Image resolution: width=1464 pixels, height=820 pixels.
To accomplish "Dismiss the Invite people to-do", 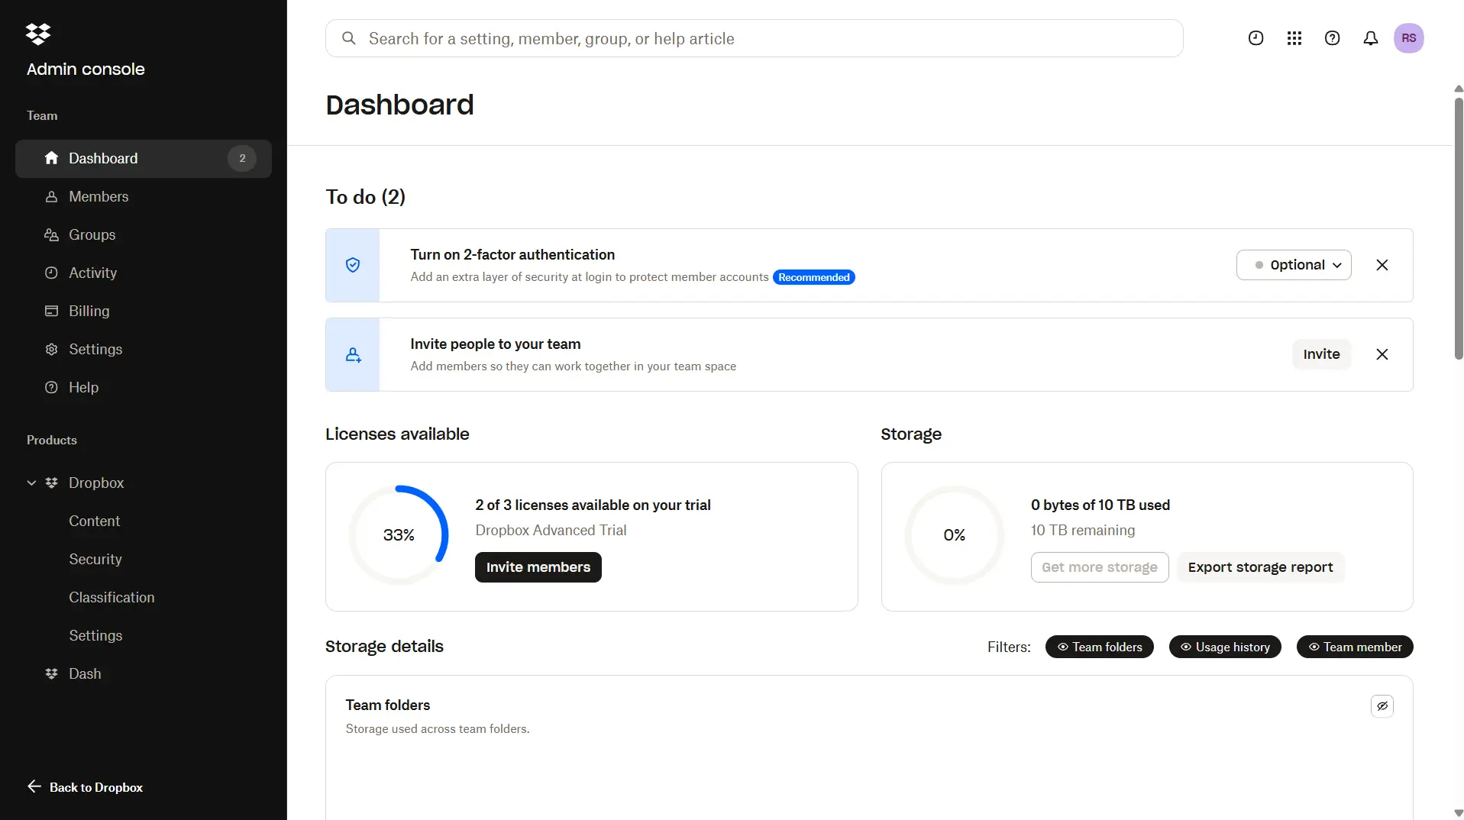I will pyautogui.click(x=1382, y=354).
